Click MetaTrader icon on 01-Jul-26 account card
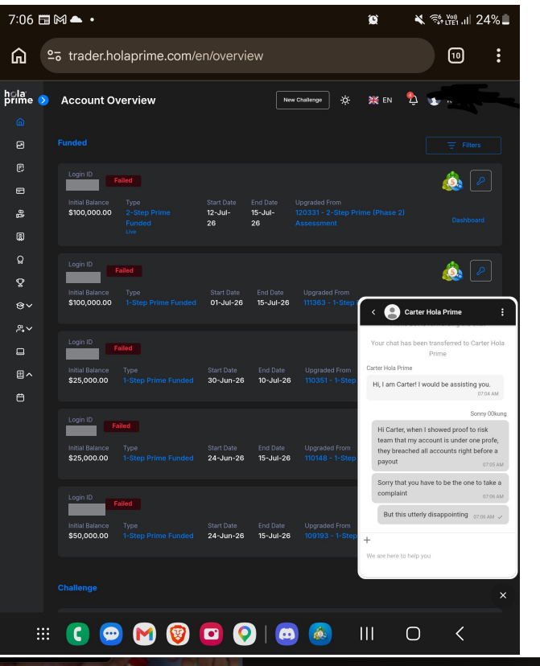The height and width of the screenshot is (666, 540). [452, 271]
